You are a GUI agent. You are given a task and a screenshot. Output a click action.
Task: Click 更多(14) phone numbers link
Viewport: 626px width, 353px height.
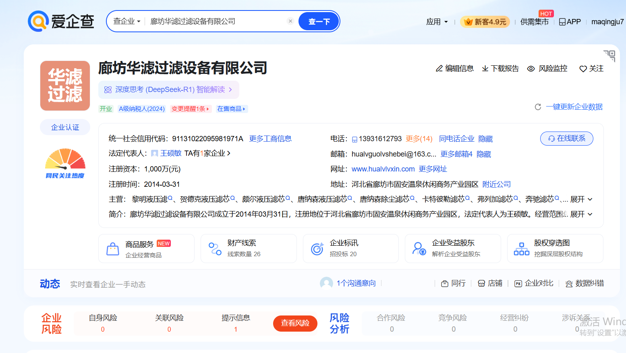click(419, 139)
